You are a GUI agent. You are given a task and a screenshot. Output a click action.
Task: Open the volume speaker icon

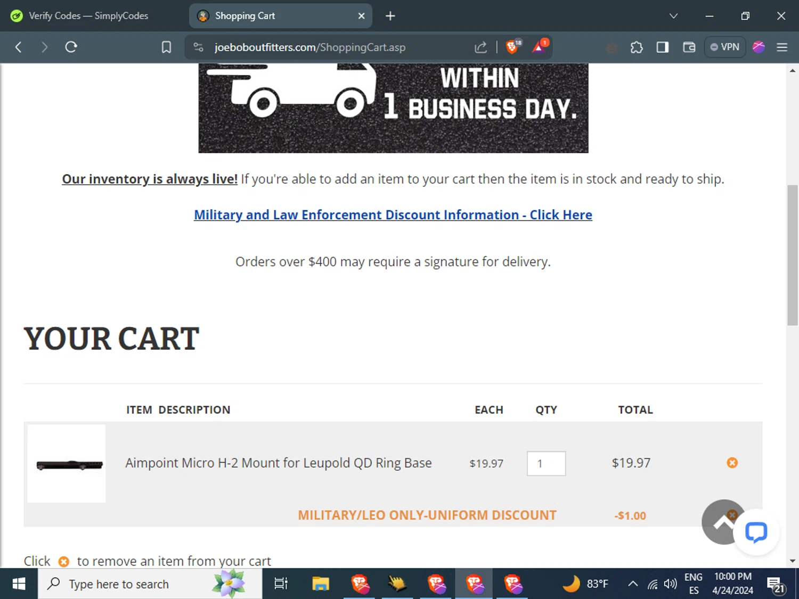(671, 584)
